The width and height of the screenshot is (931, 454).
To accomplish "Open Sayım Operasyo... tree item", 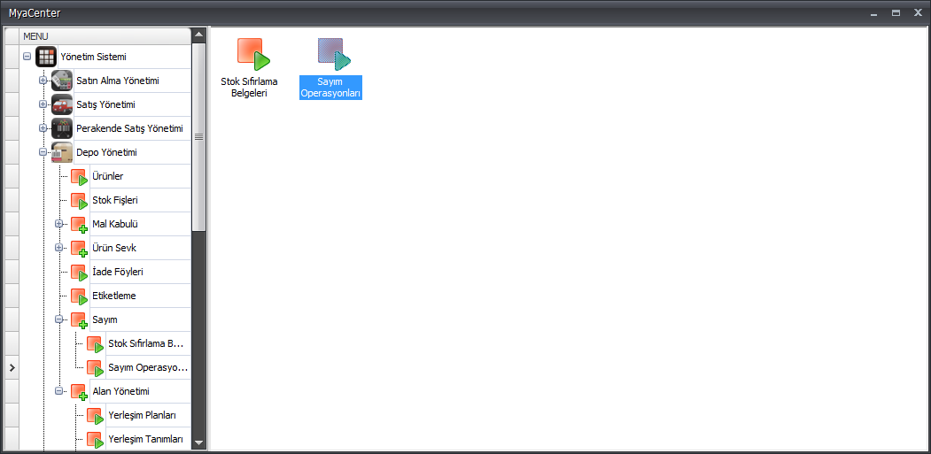I will 148,367.
